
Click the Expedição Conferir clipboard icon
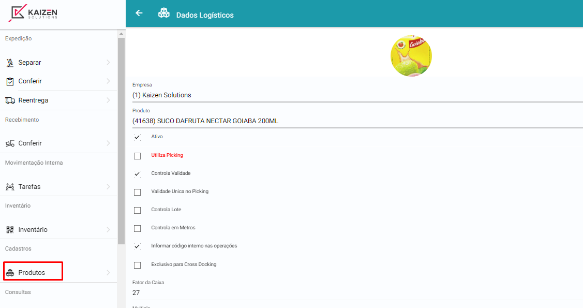pos(10,81)
